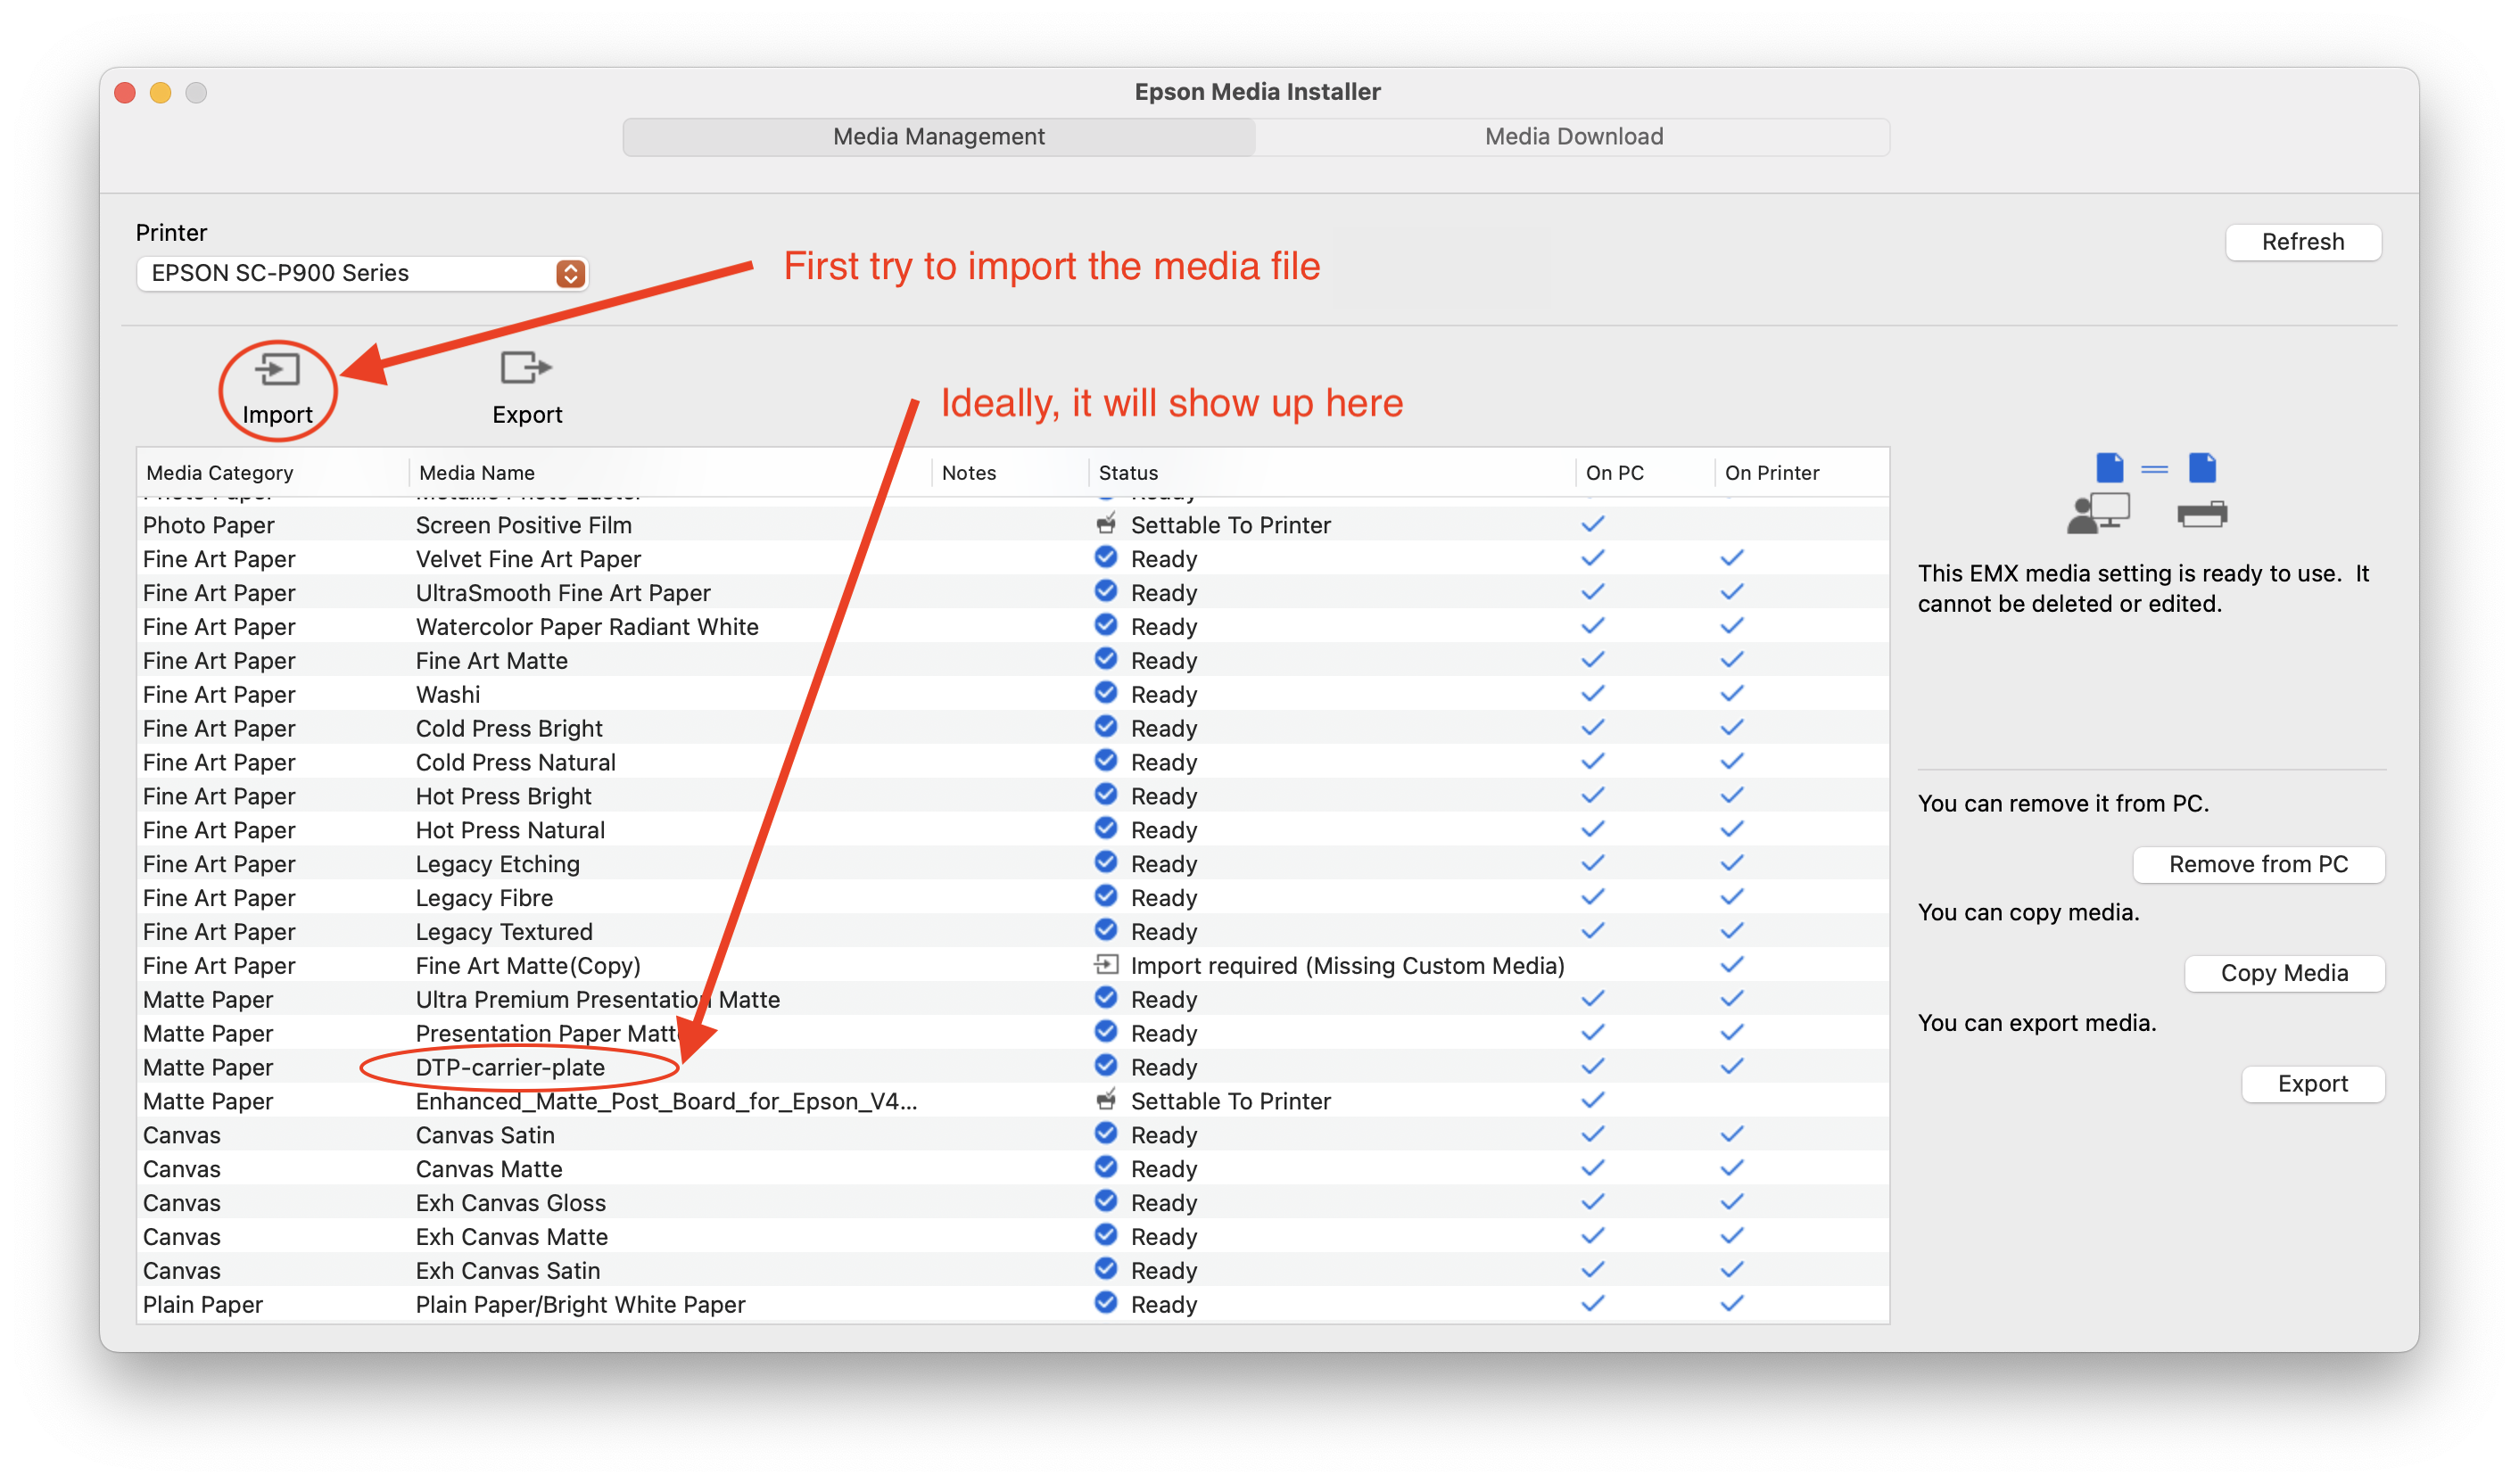Click On PC checkmark for Canvas Matte
Viewport: 2519px width, 1484px height.
coord(1592,1169)
